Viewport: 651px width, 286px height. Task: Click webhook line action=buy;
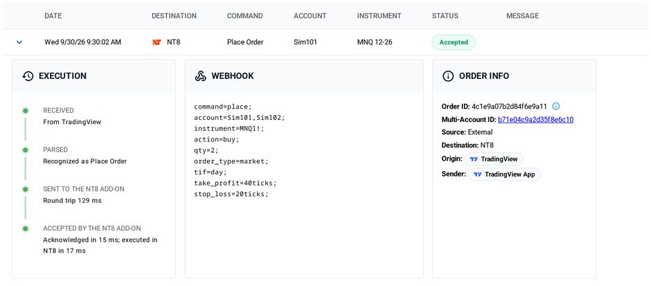tap(217, 140)
